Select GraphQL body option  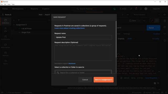(121, 39)
